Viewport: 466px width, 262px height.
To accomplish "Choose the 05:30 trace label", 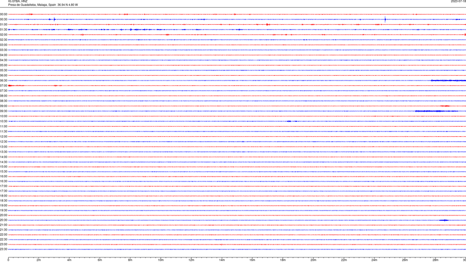I will pyautogui.click(x=3, y=70).
